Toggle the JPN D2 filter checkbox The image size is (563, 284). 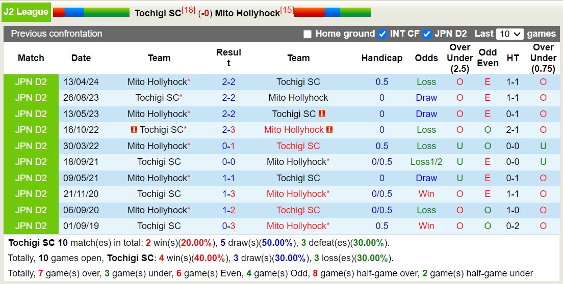click(427, 34)
